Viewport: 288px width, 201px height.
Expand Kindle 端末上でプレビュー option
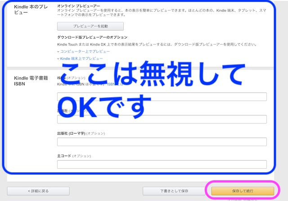click(x=81, y=58)
